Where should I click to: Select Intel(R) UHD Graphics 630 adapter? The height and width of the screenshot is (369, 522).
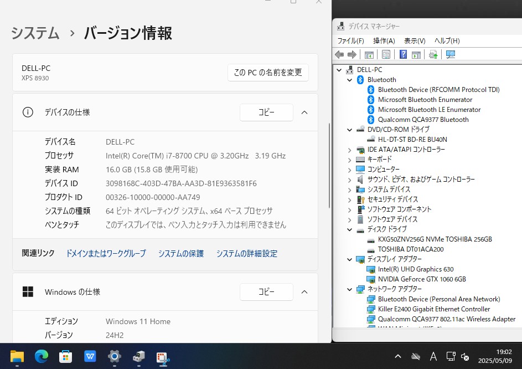click(416, 269)
